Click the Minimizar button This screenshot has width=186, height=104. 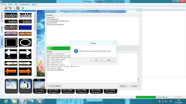pyautogui.click(x=123, y=86)
